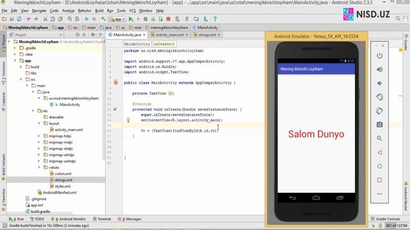410x230 pixels.
Task: Click the onCreate breadcrumb in editor
Action: coord(164,44)
